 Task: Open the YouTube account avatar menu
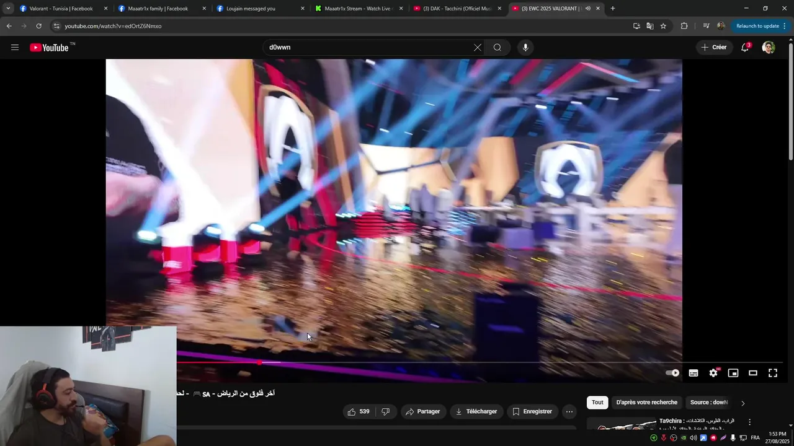(769, 48)
